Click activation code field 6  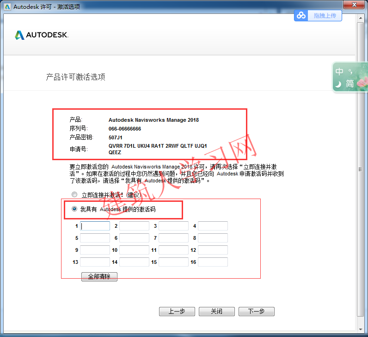click(x=134, y=238)
